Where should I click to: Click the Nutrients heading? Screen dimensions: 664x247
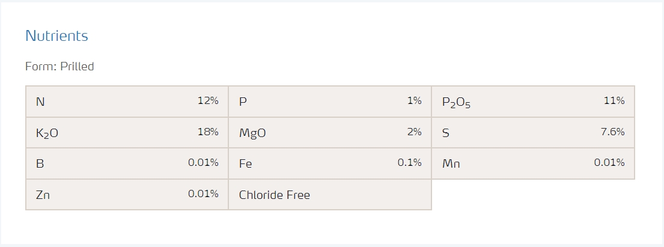click(56, 36)
